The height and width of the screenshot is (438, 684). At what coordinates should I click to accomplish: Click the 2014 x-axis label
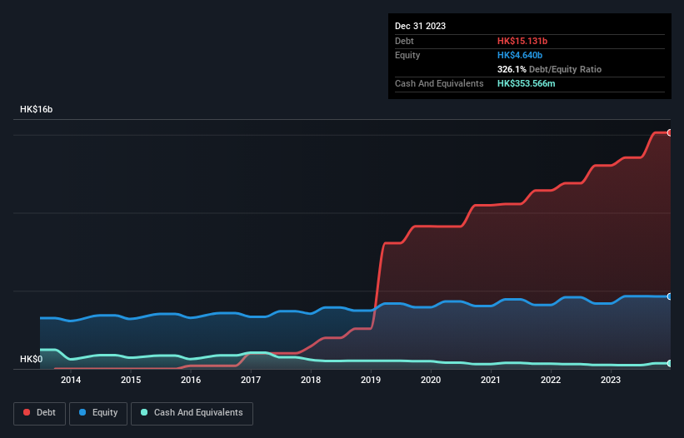[71, 380]
